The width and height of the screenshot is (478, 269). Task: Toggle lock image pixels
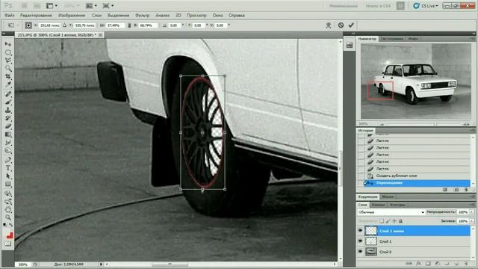[388, 221]
